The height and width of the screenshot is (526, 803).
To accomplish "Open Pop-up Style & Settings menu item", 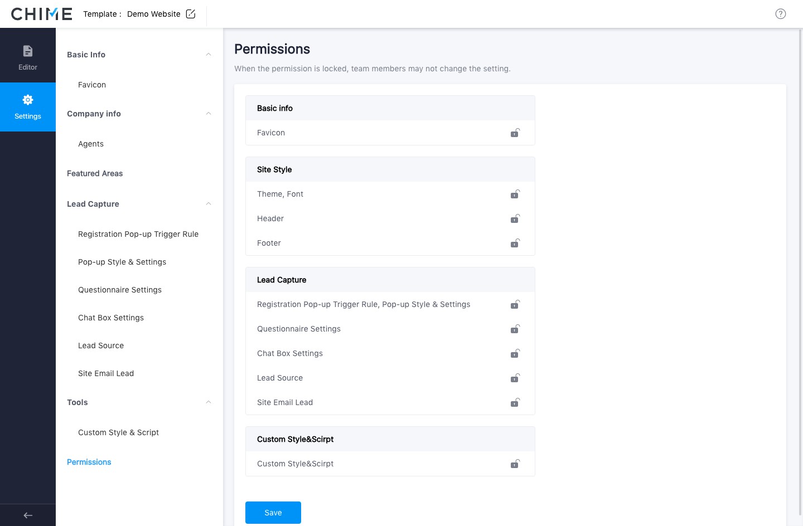I will (x=122, y=262).
